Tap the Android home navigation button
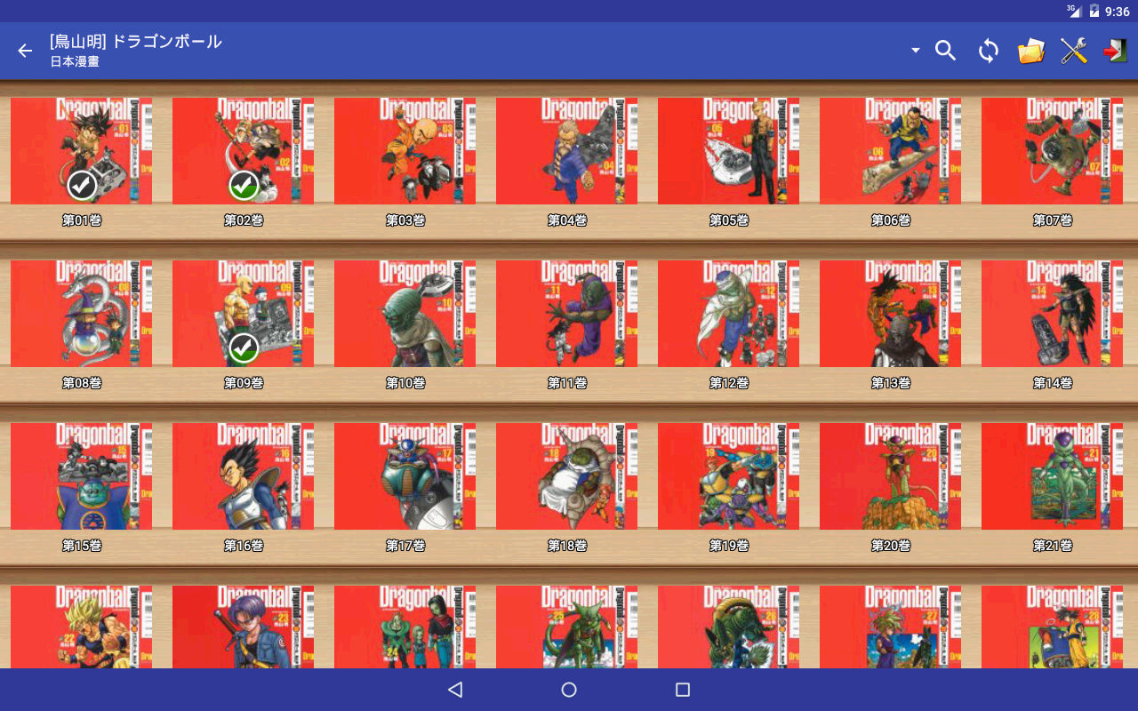 (569, 690)
